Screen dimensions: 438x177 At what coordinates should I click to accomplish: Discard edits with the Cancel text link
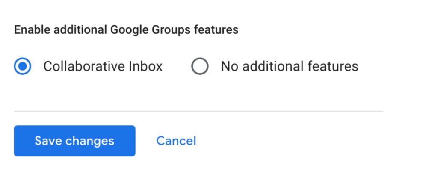(176, 141)
